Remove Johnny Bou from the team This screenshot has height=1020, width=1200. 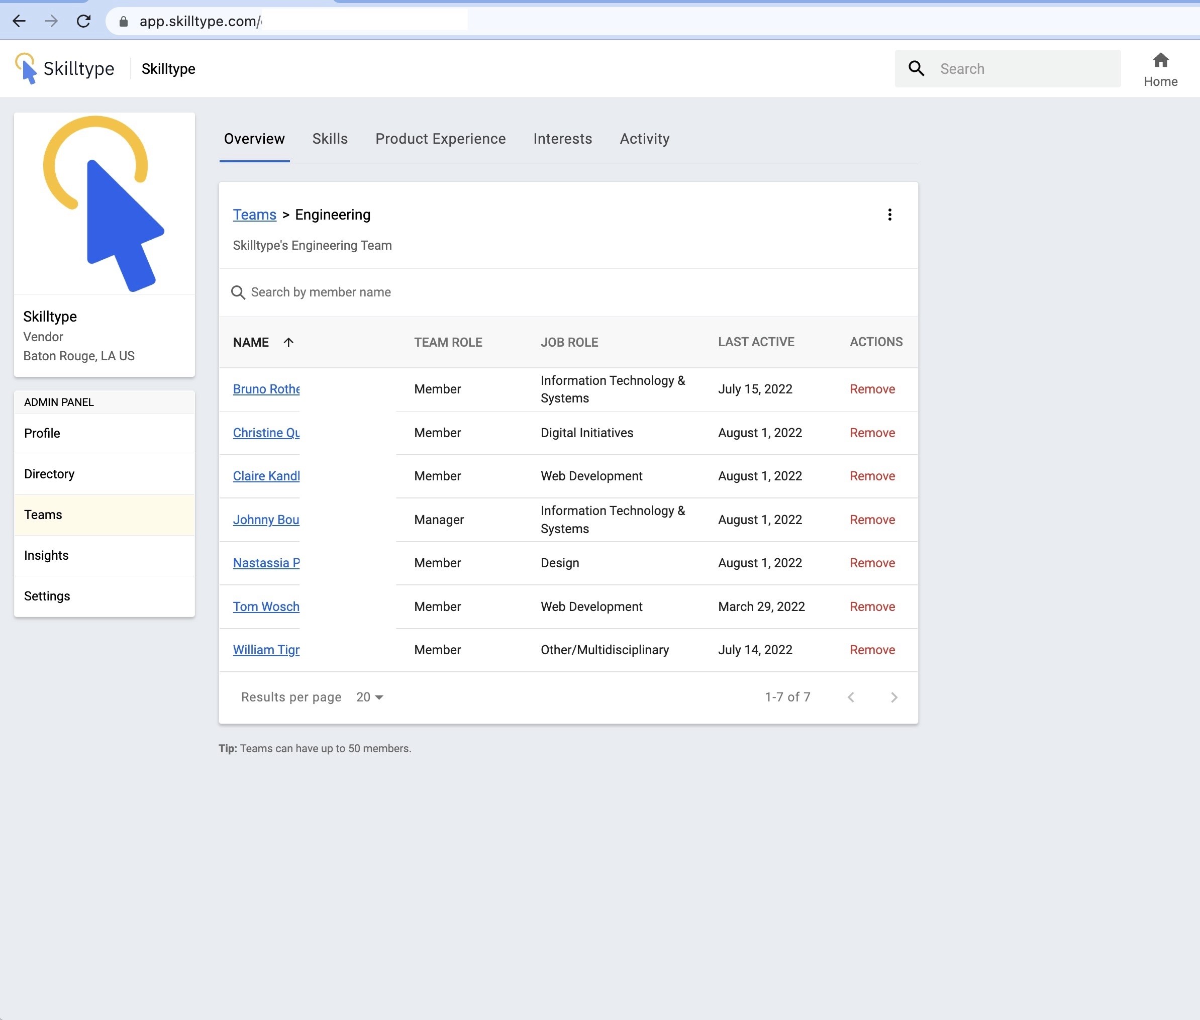(x=872, y=520)
